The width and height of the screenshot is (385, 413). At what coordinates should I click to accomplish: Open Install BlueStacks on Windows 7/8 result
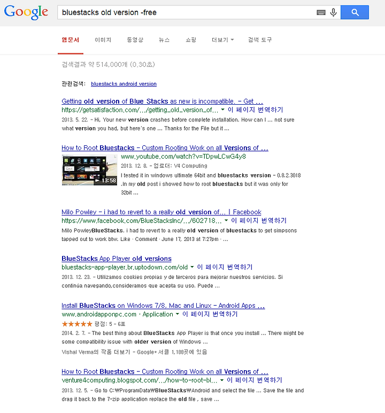(x=163, y=306)
